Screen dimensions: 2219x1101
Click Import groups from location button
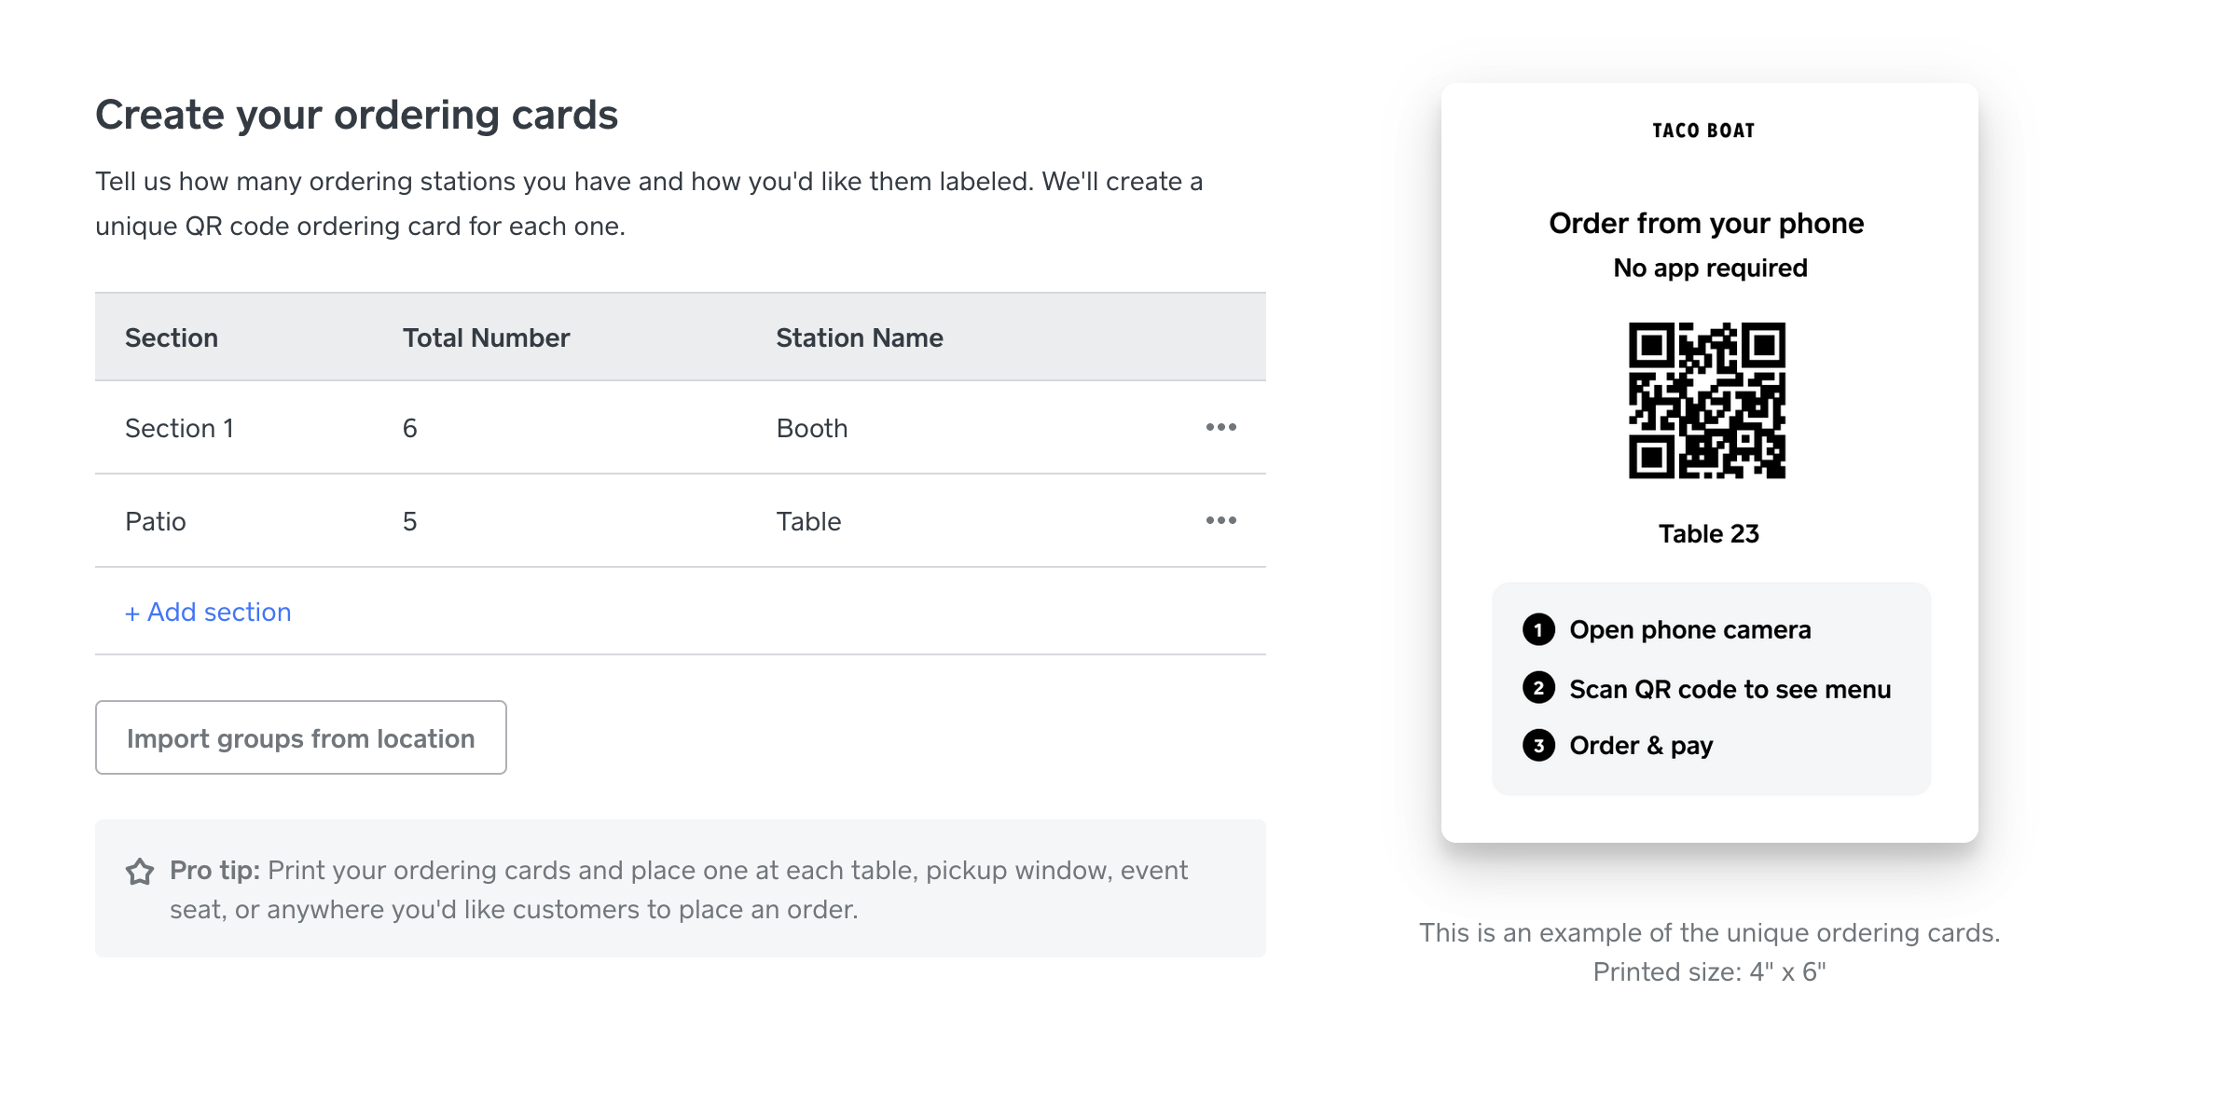coord(301,737)
